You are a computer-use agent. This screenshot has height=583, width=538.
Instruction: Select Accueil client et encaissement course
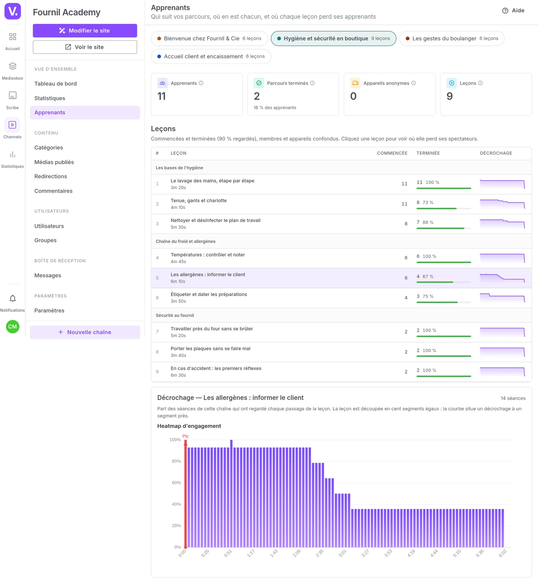pyautogui.click(x=211, y=57)
